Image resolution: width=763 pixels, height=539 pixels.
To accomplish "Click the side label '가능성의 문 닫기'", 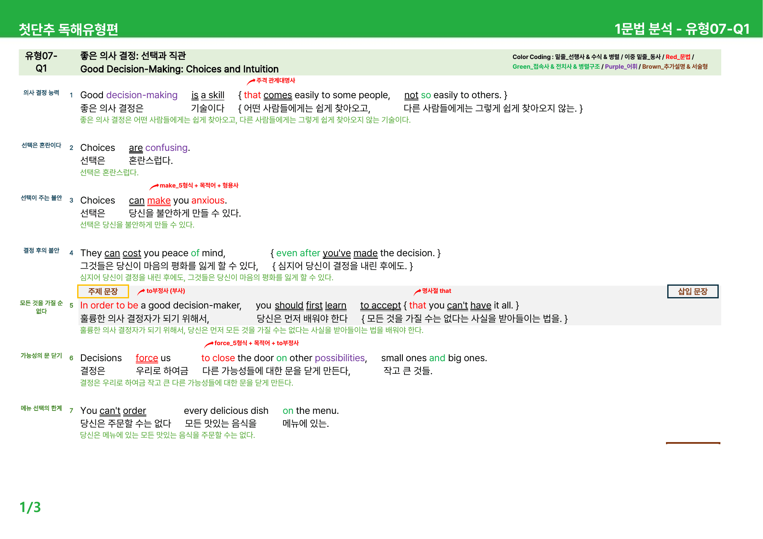I will click(41, 356).
